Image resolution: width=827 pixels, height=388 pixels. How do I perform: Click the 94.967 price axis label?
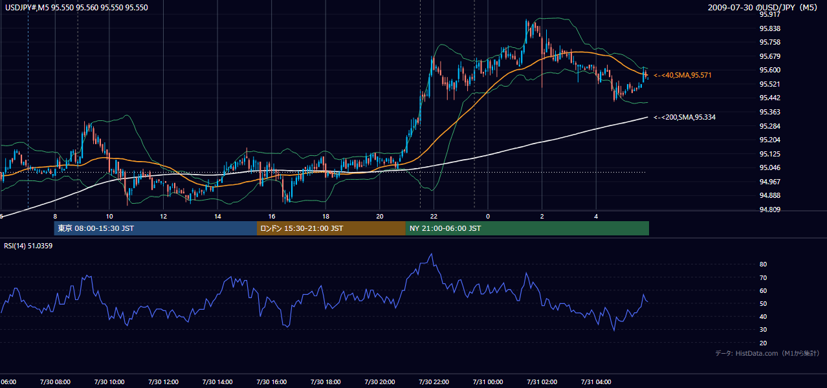(769, 181)
